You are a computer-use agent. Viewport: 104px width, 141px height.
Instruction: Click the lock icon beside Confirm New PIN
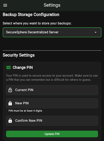tap(10, 121)
